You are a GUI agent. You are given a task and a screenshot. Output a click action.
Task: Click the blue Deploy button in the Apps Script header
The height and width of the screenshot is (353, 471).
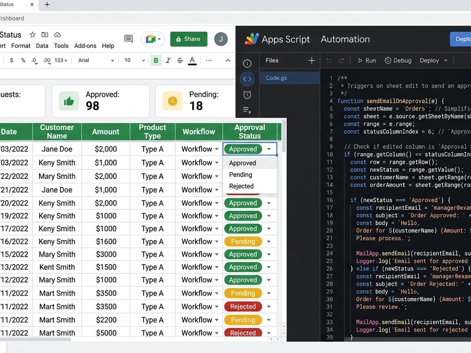coord(461,39)
